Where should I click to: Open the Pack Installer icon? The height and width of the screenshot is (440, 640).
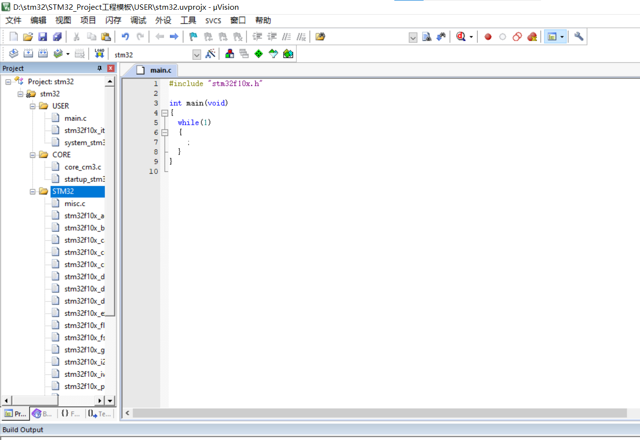click(x=288, y=54)
